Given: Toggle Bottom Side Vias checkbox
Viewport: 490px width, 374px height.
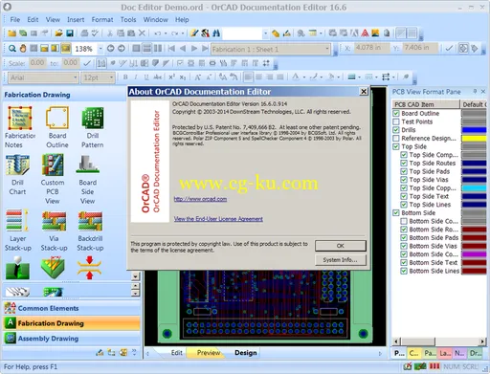Looking at the screenshot, I should 404,246.
